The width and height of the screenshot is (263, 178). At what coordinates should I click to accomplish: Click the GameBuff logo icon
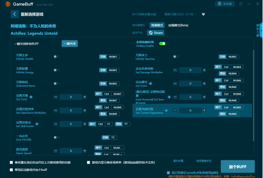[x=8, y=4]
